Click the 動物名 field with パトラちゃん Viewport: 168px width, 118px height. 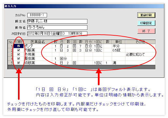click(x=57, y=28)
